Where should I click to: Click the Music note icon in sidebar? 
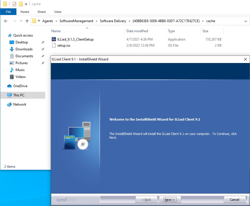click(12, 70)
